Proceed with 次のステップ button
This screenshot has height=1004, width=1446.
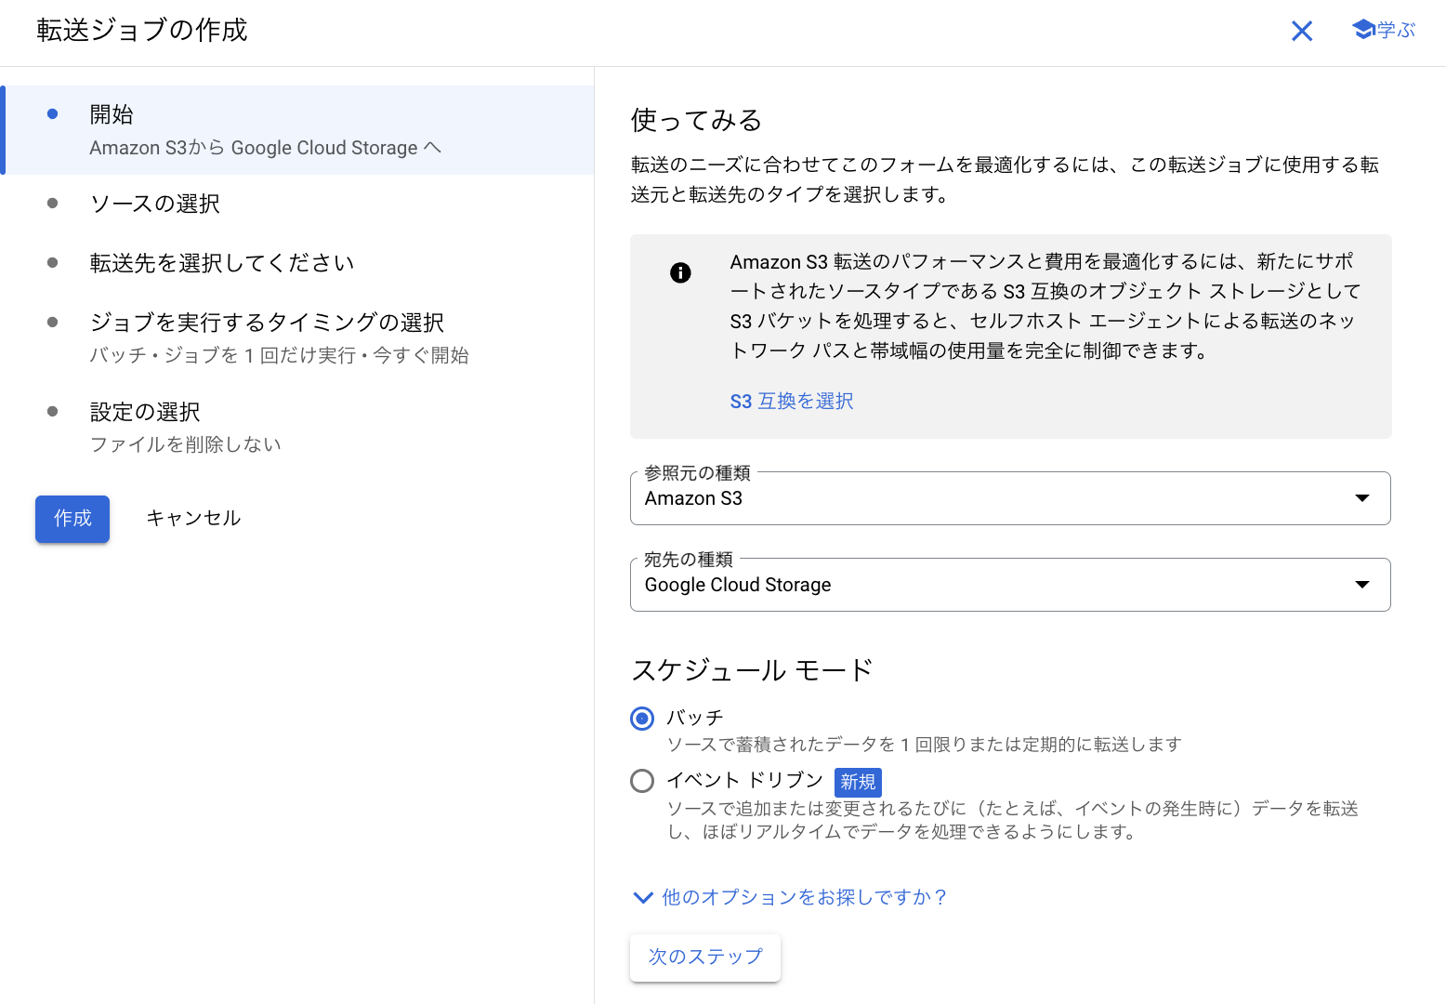click(x=705, y=957)
